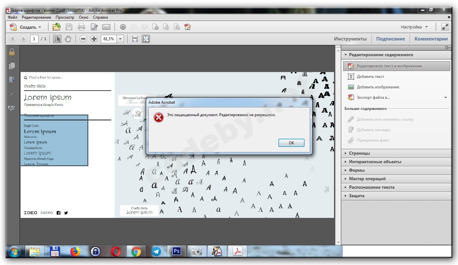Viewport: 458px width, 265px height.
Task: Click the Print icon in toolbar
Action: pos(81,27)
